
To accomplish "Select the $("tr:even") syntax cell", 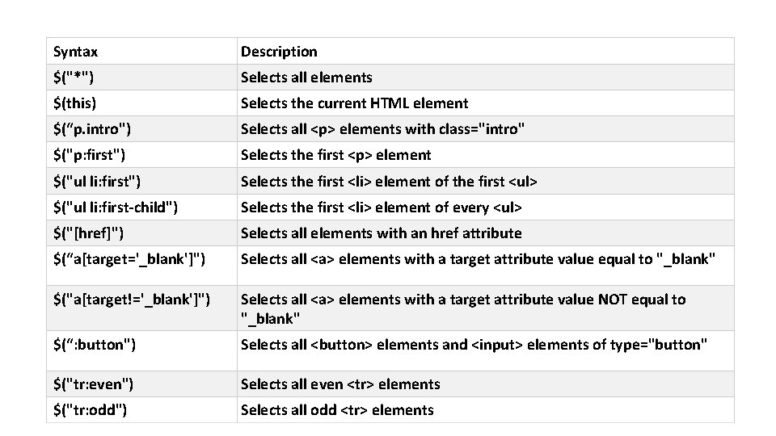I will pos(93,384).
